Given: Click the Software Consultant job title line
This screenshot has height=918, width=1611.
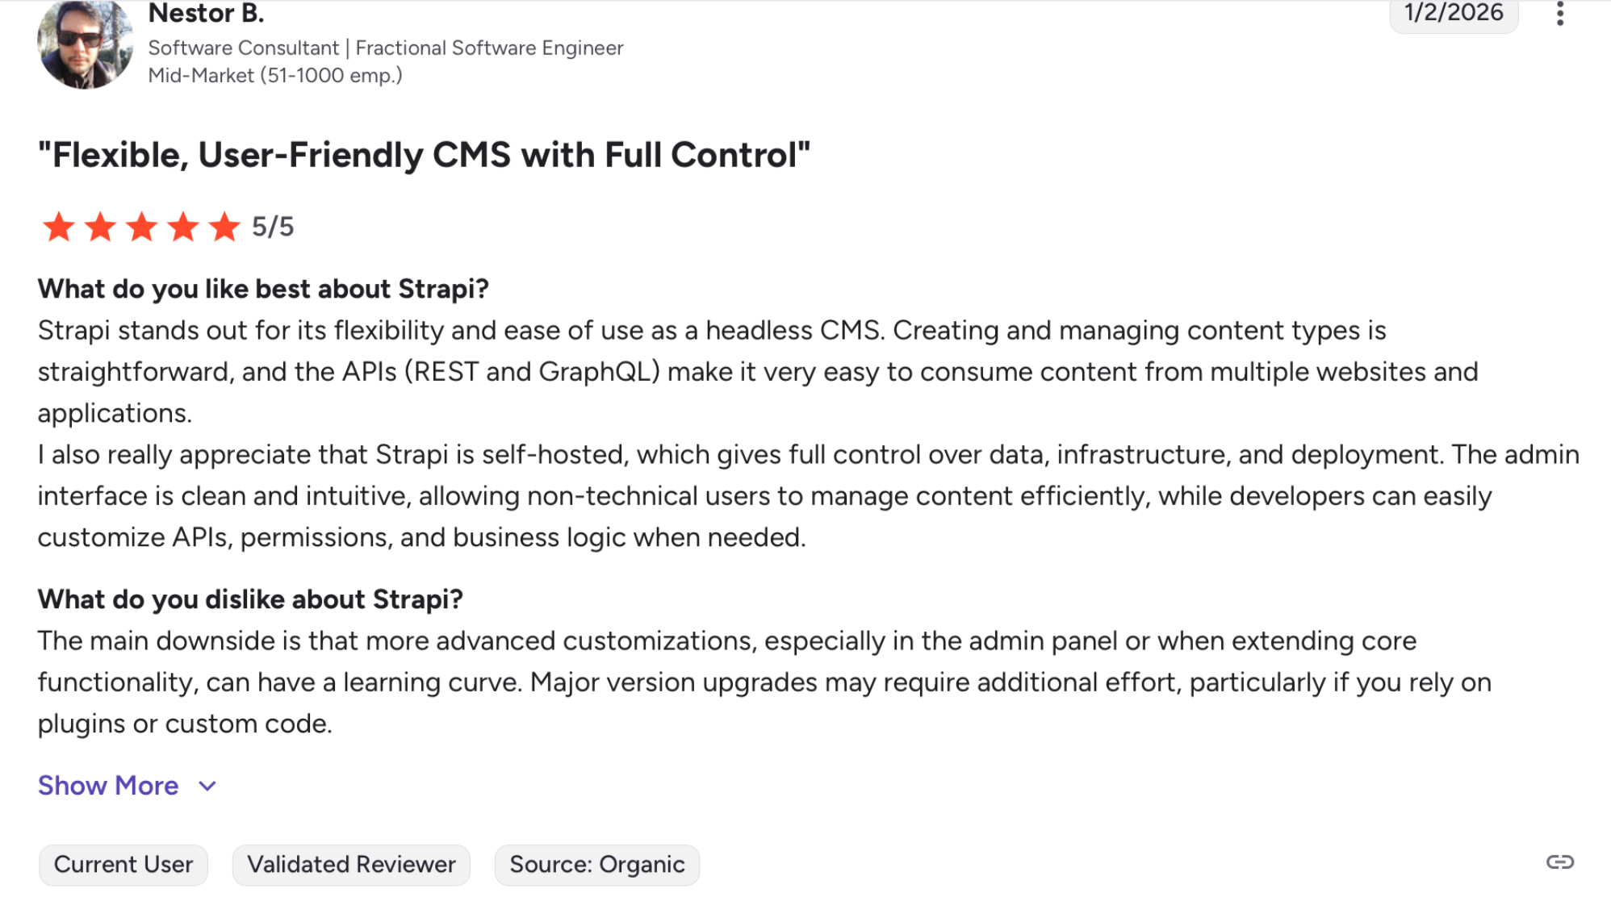Looking at the screenshot, I should click(385, 48).
